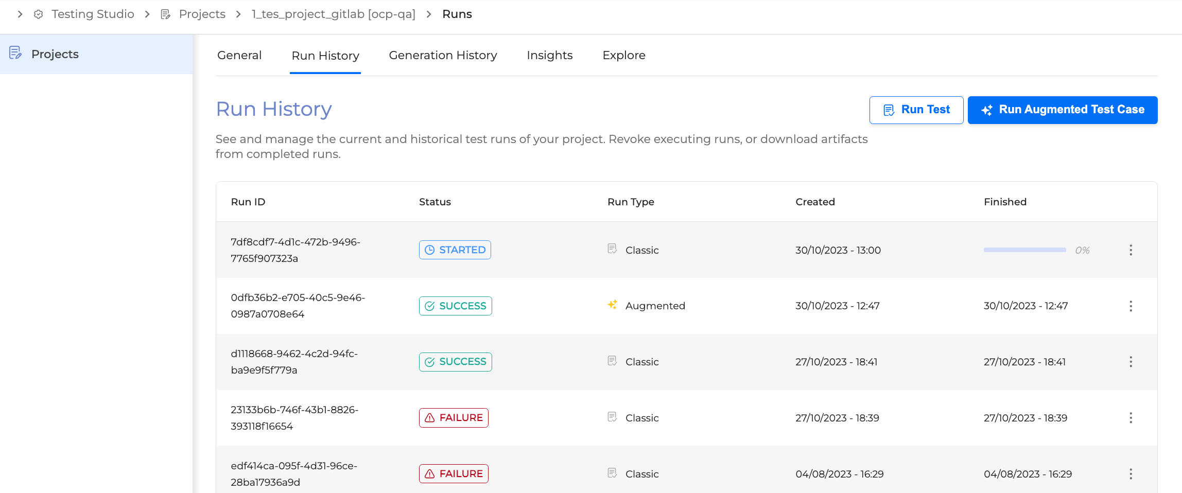Click the sparkle icon beside Augmented run type
The image size is (1182, 493).
(x=612, y=305)
